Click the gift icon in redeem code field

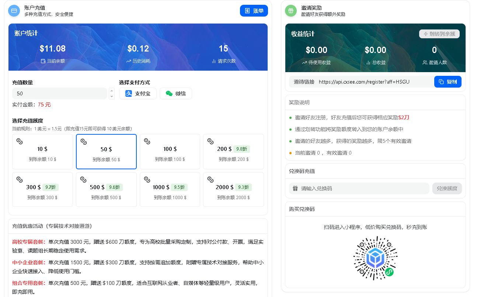[x=295, y=188]
